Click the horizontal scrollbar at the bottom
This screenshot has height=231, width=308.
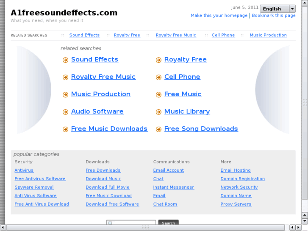click(145, 228)
